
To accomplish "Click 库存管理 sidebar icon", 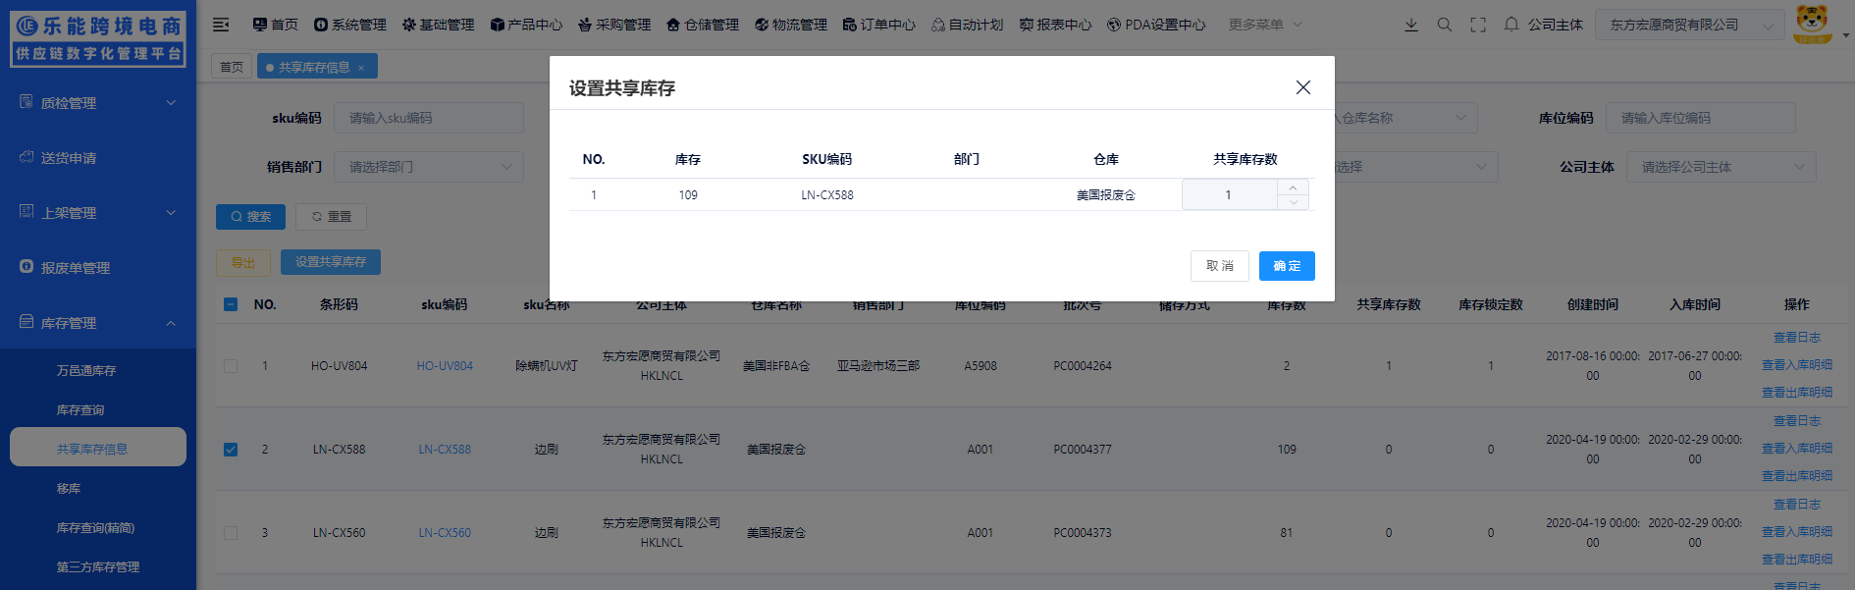I will [x=26, y=322].
